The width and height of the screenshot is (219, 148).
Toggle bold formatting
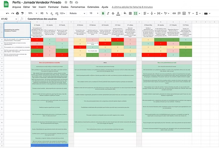(x=103, y=14)
